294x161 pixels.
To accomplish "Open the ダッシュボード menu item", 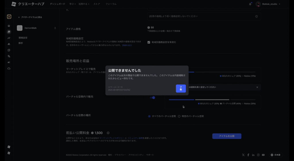I will [57, 4].
